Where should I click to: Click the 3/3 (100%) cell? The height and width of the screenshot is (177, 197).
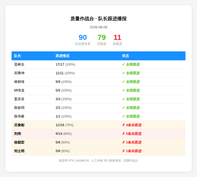pyautogui.click(x=63, y=99)
